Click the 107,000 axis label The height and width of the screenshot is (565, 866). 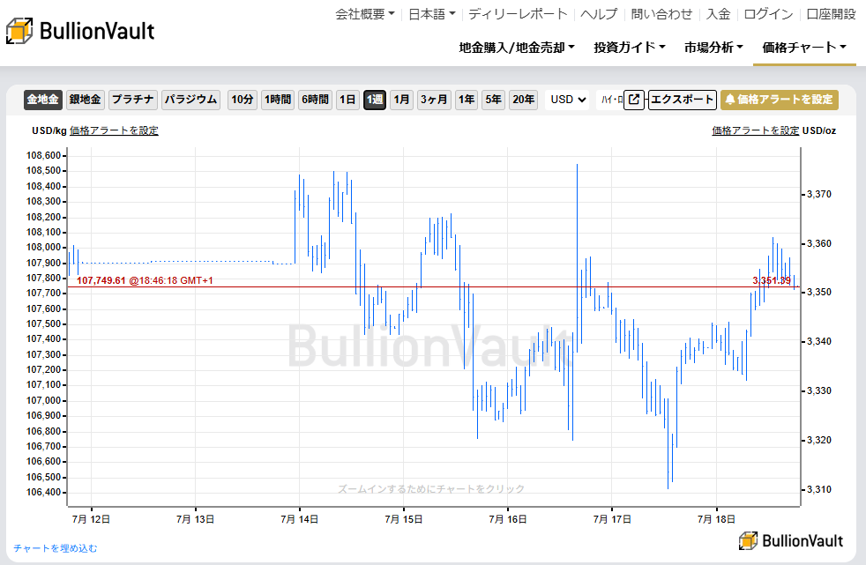[43, 400]
